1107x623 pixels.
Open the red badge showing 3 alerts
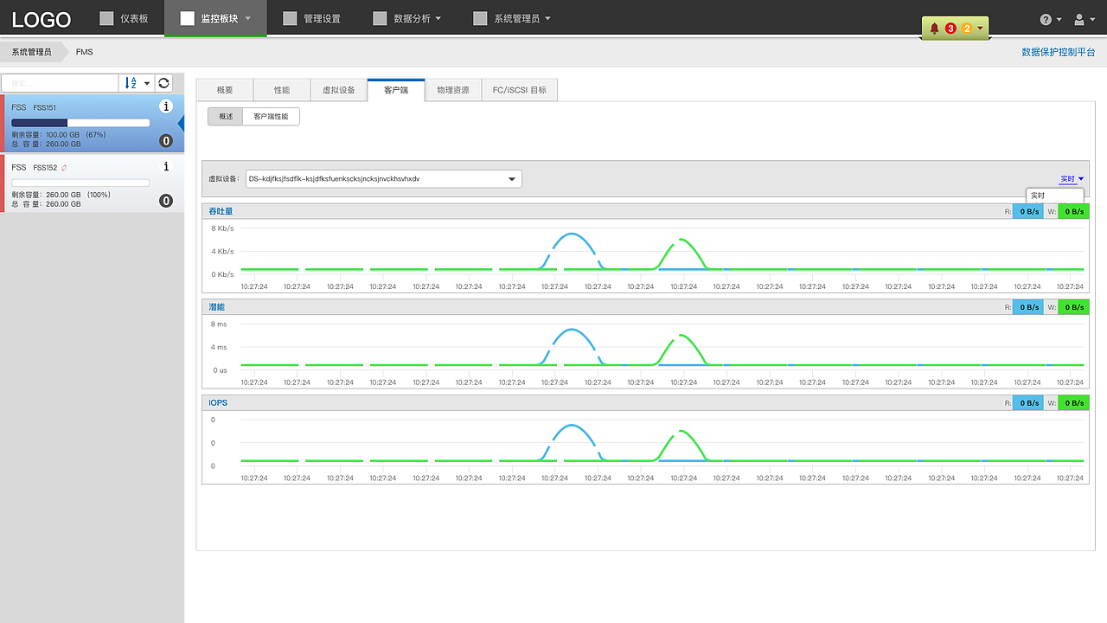click(950, 29)
